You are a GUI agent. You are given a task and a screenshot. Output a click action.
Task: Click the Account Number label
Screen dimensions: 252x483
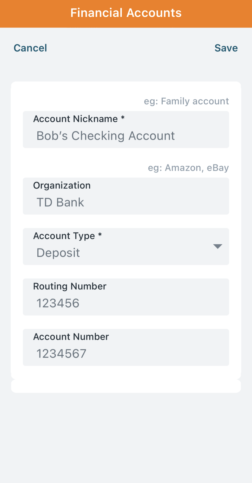[x=71, y=337]
